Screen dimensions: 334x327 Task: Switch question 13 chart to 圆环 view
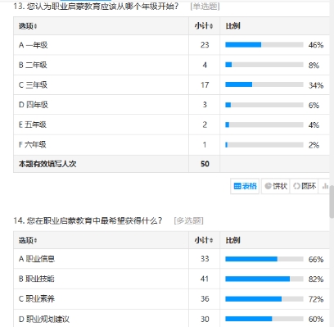click(305, 186)
